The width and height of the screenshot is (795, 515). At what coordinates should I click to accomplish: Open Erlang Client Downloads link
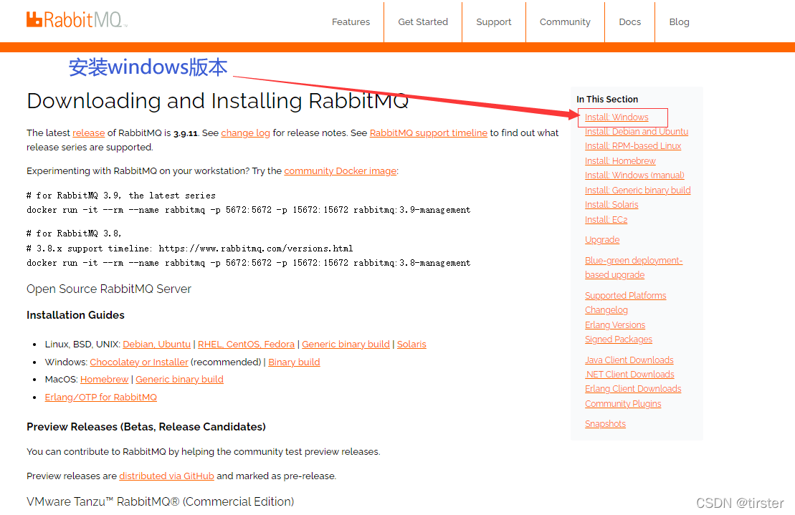pyautogui.click(x=633, y=388)
